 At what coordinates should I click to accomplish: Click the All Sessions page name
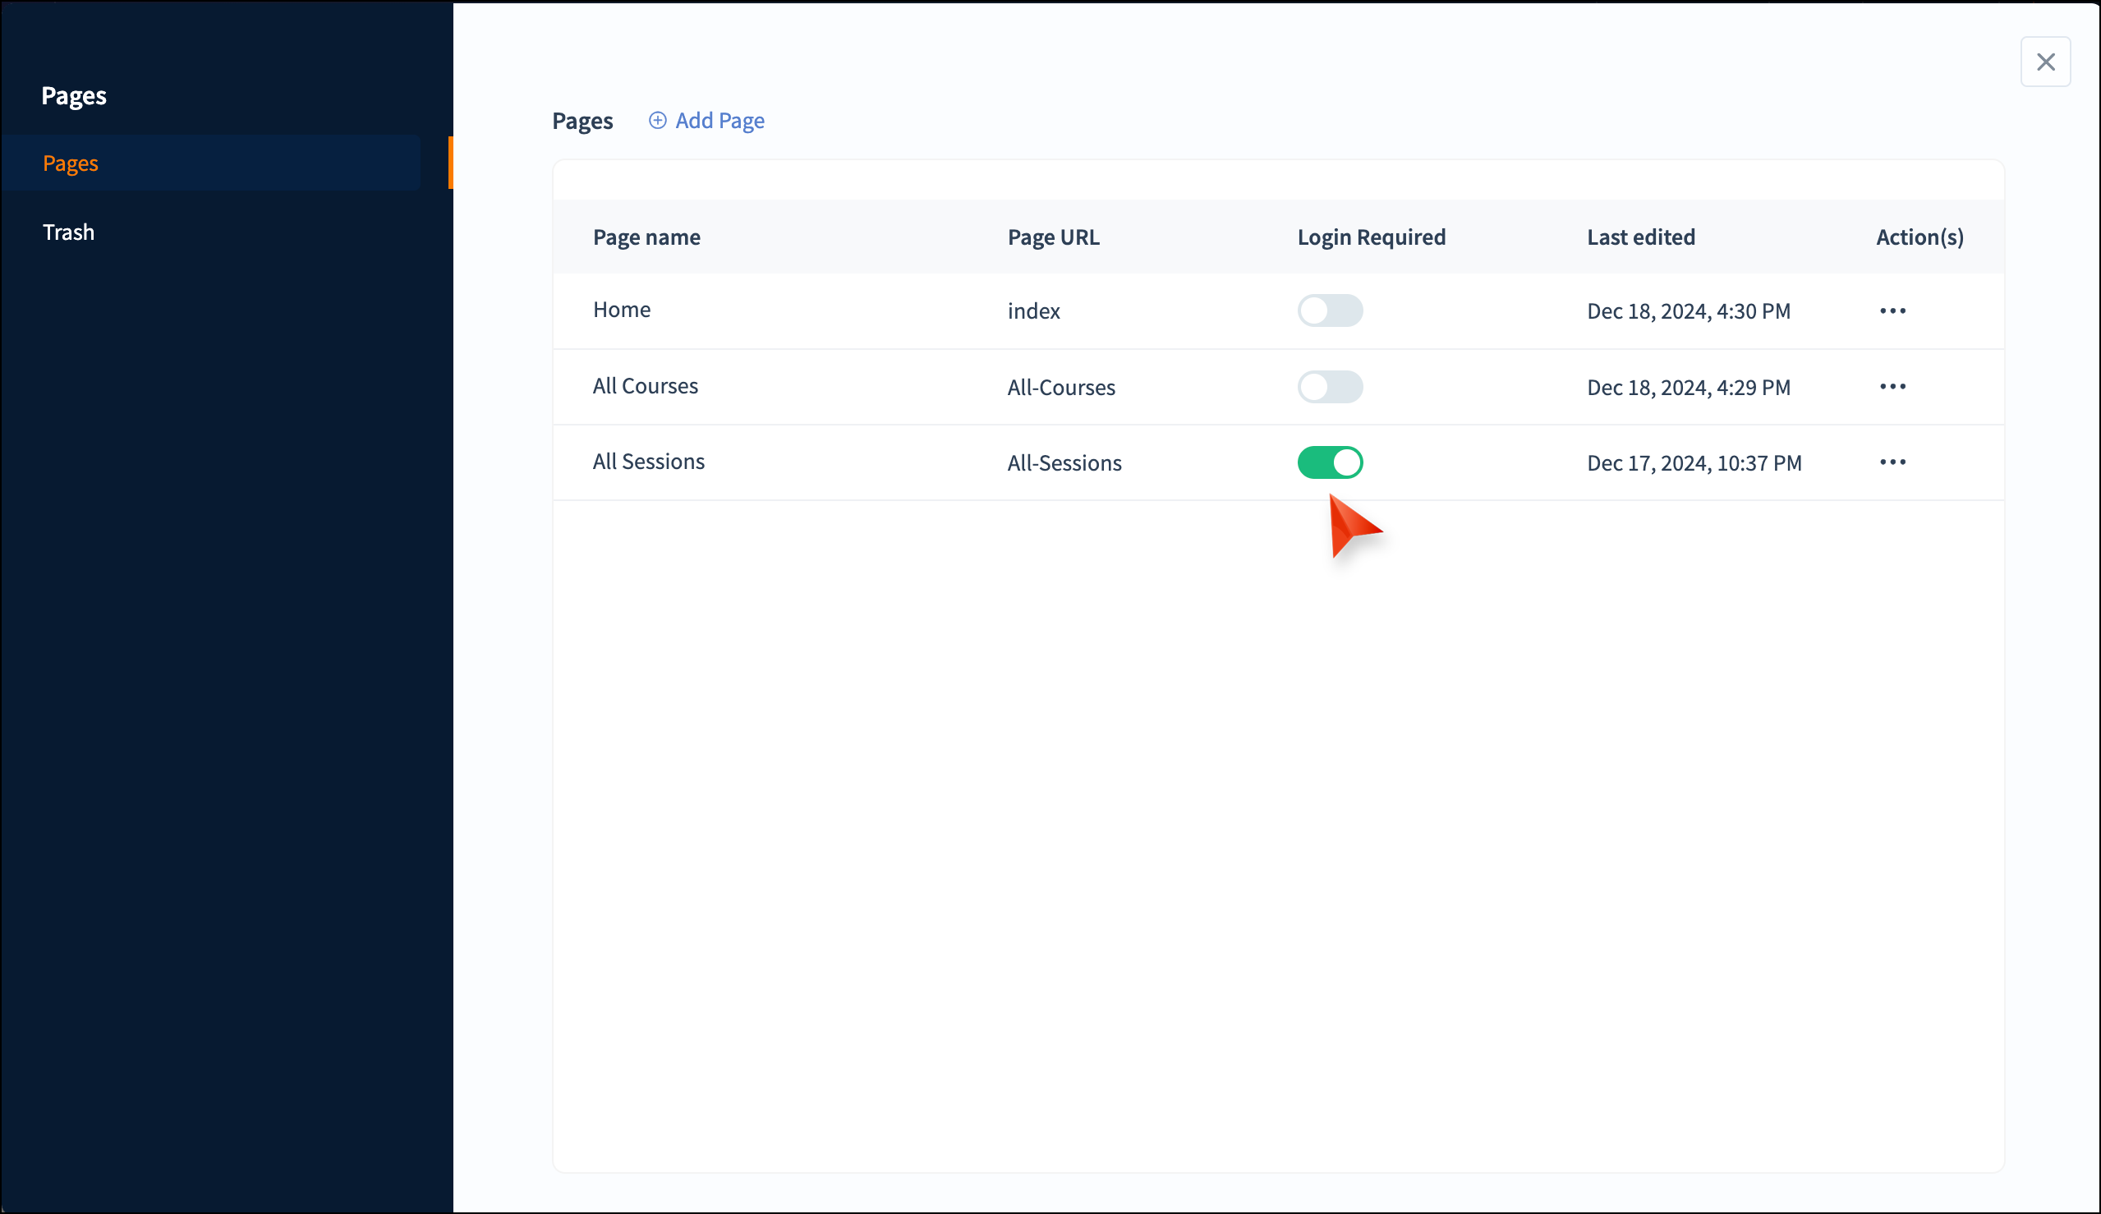pyautogui.click(x=648, y=462)
